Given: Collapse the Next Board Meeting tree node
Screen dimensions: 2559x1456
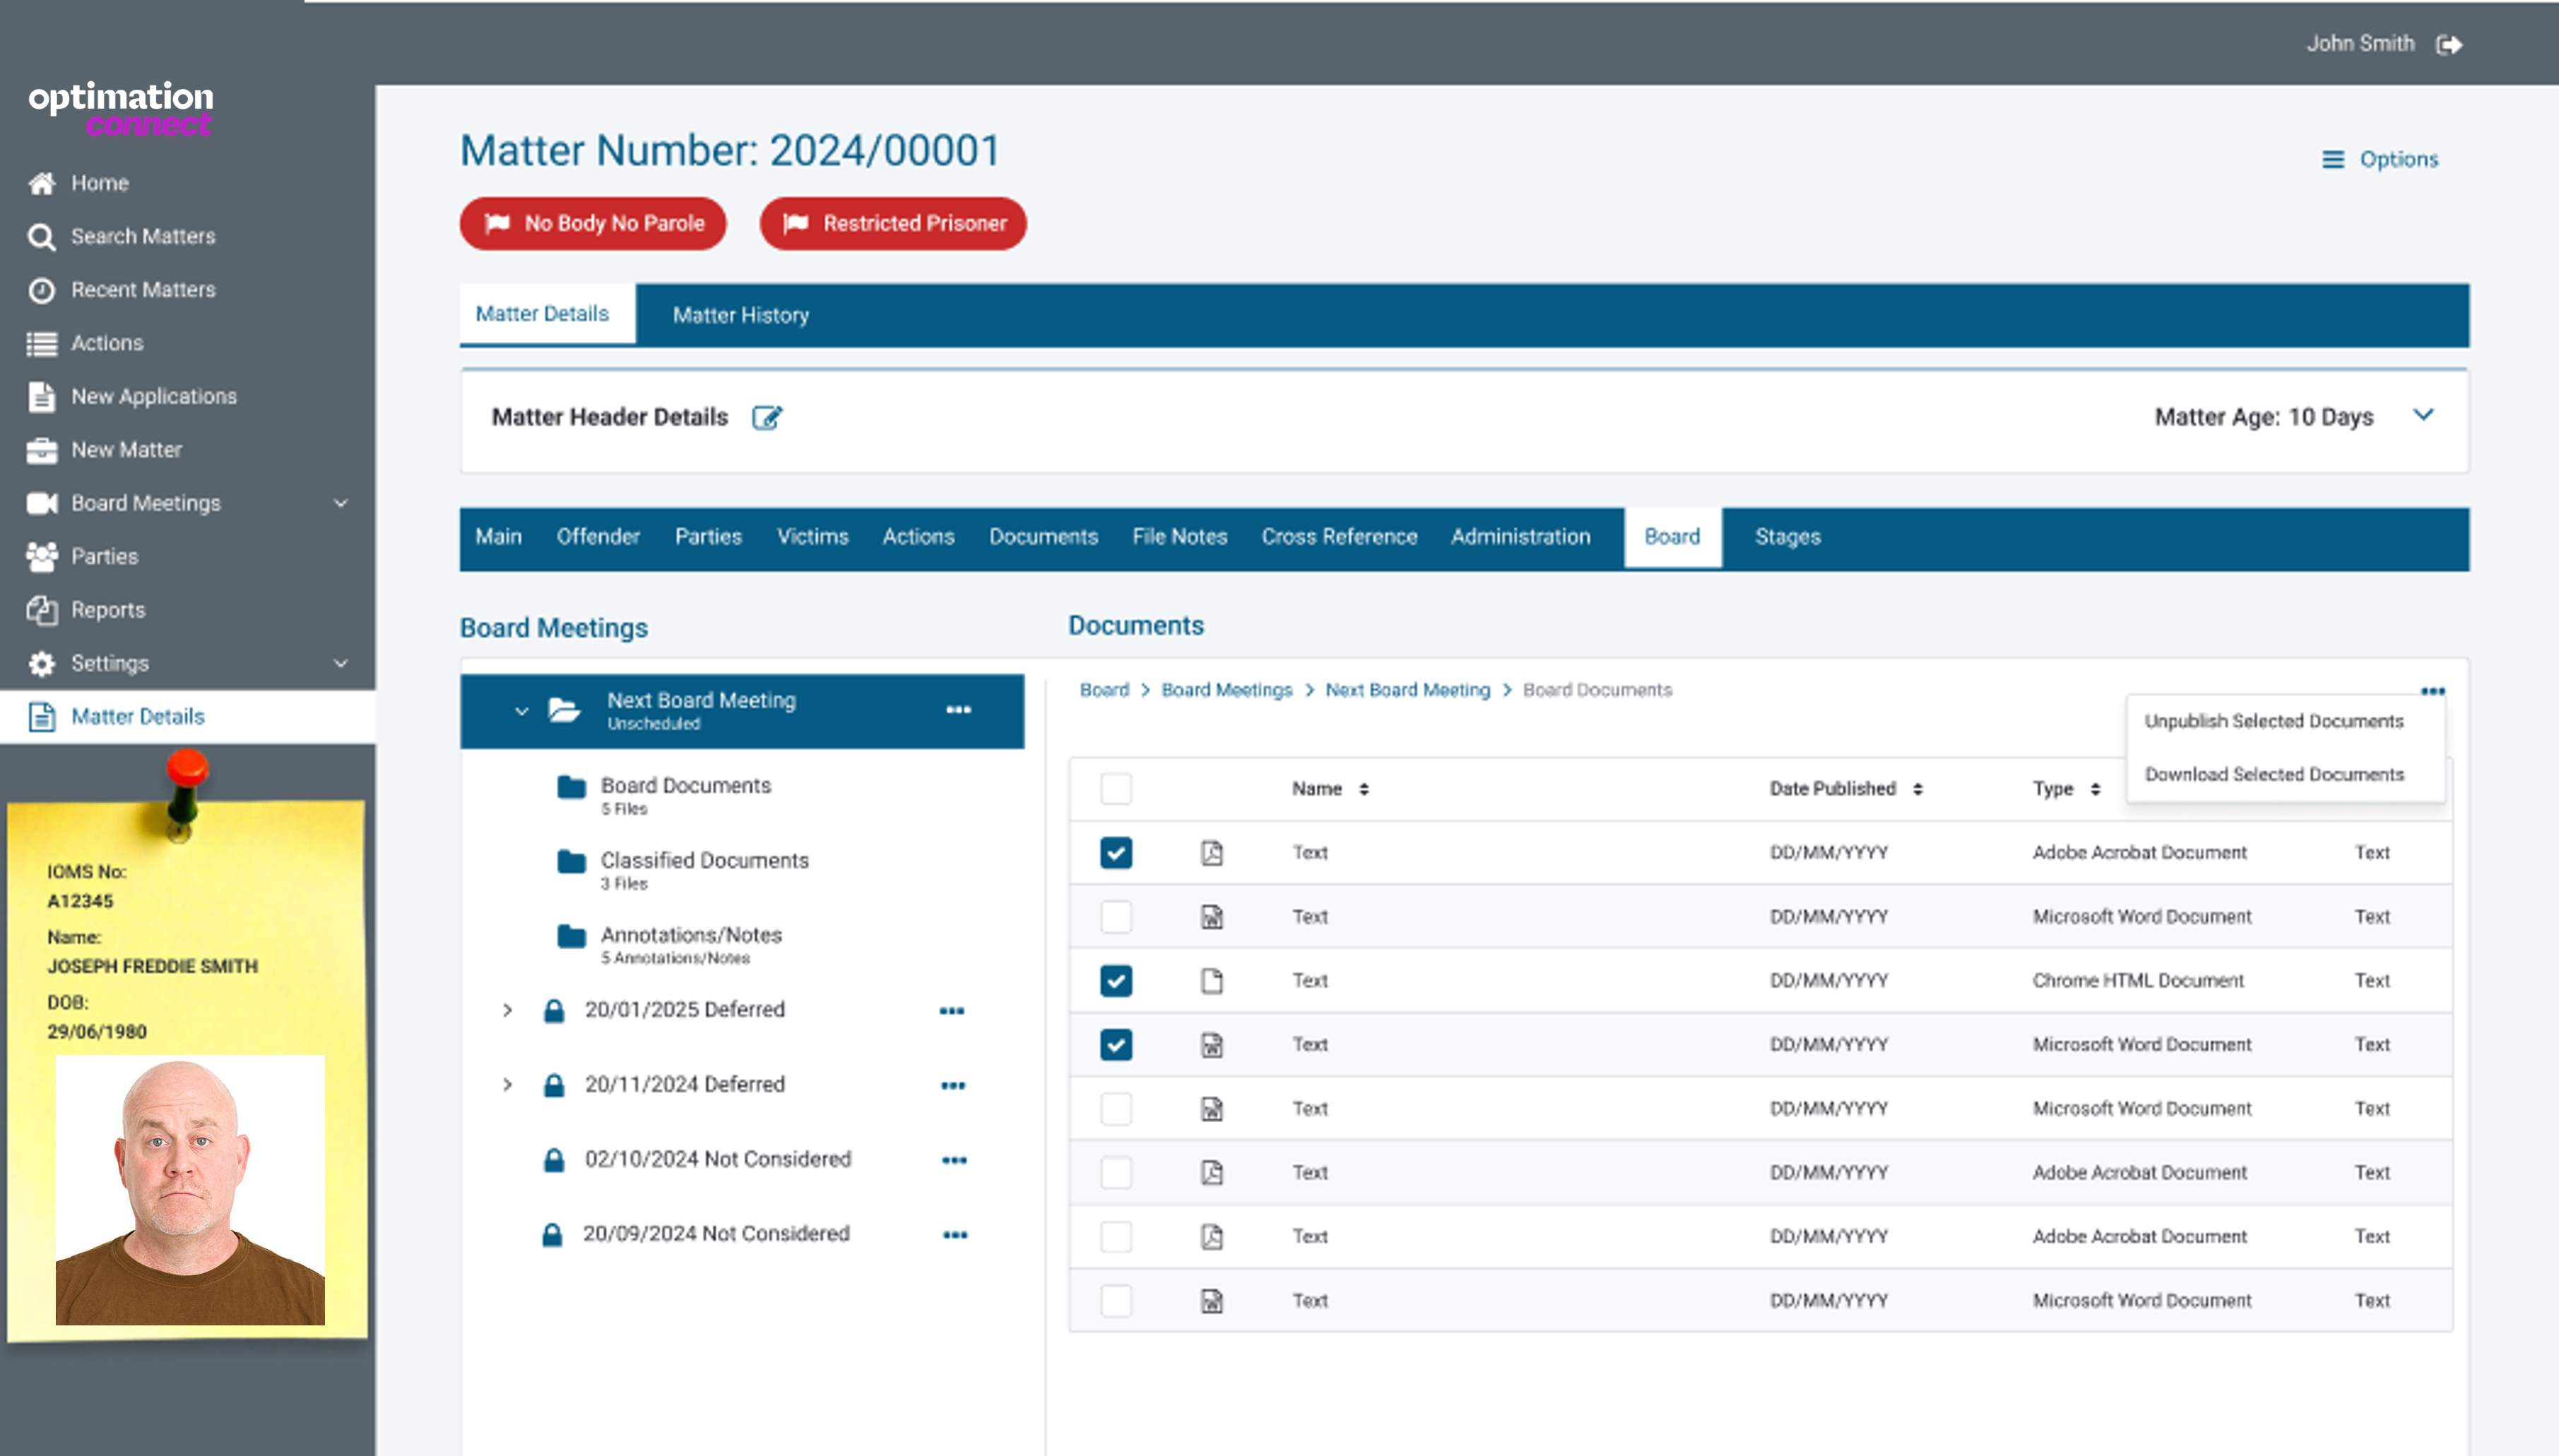Looking at the screenshot, I should pos(521,711).
